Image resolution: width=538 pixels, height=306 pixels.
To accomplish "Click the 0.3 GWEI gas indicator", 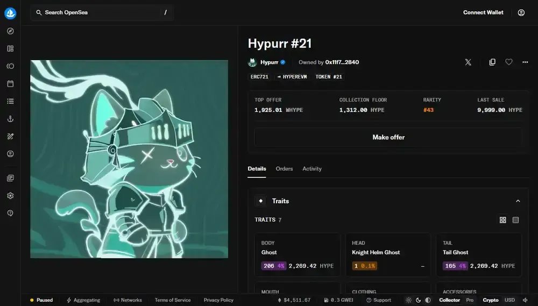I will (338, 300).
